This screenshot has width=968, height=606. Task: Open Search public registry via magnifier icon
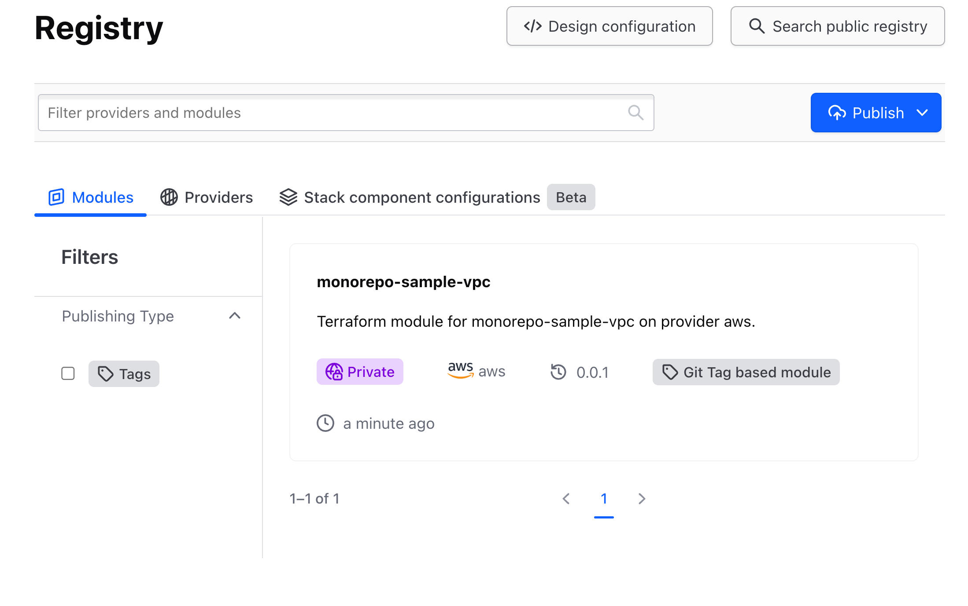pos(757,26)
